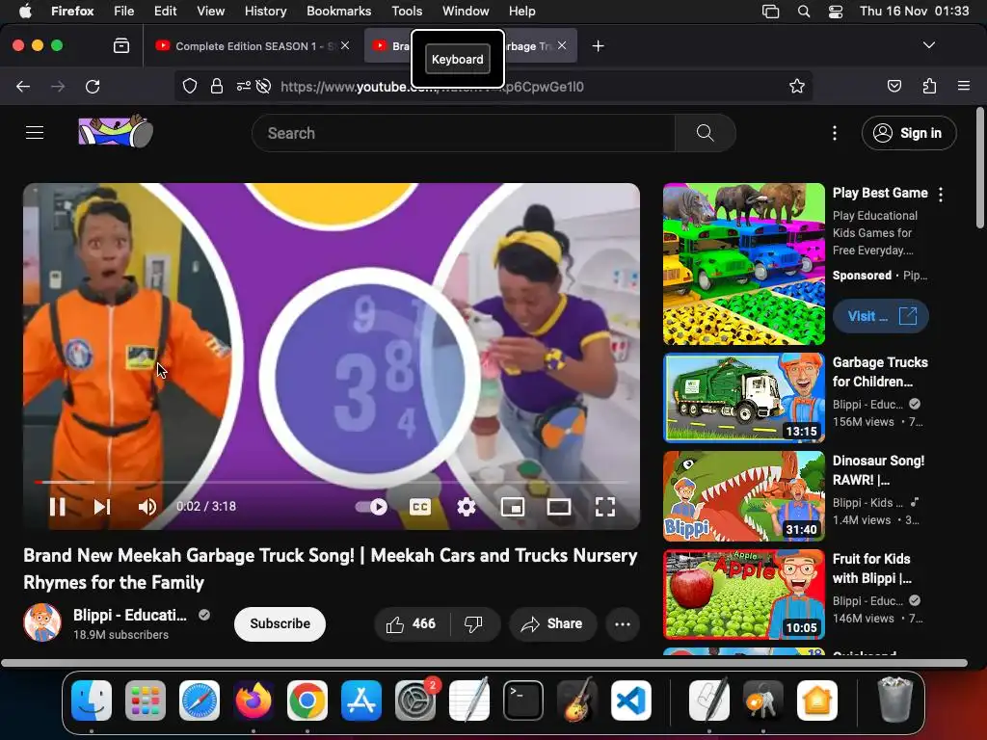Open System Settings from Dock
Viewport: 987px width, 740px height.
tap(414, 700)
